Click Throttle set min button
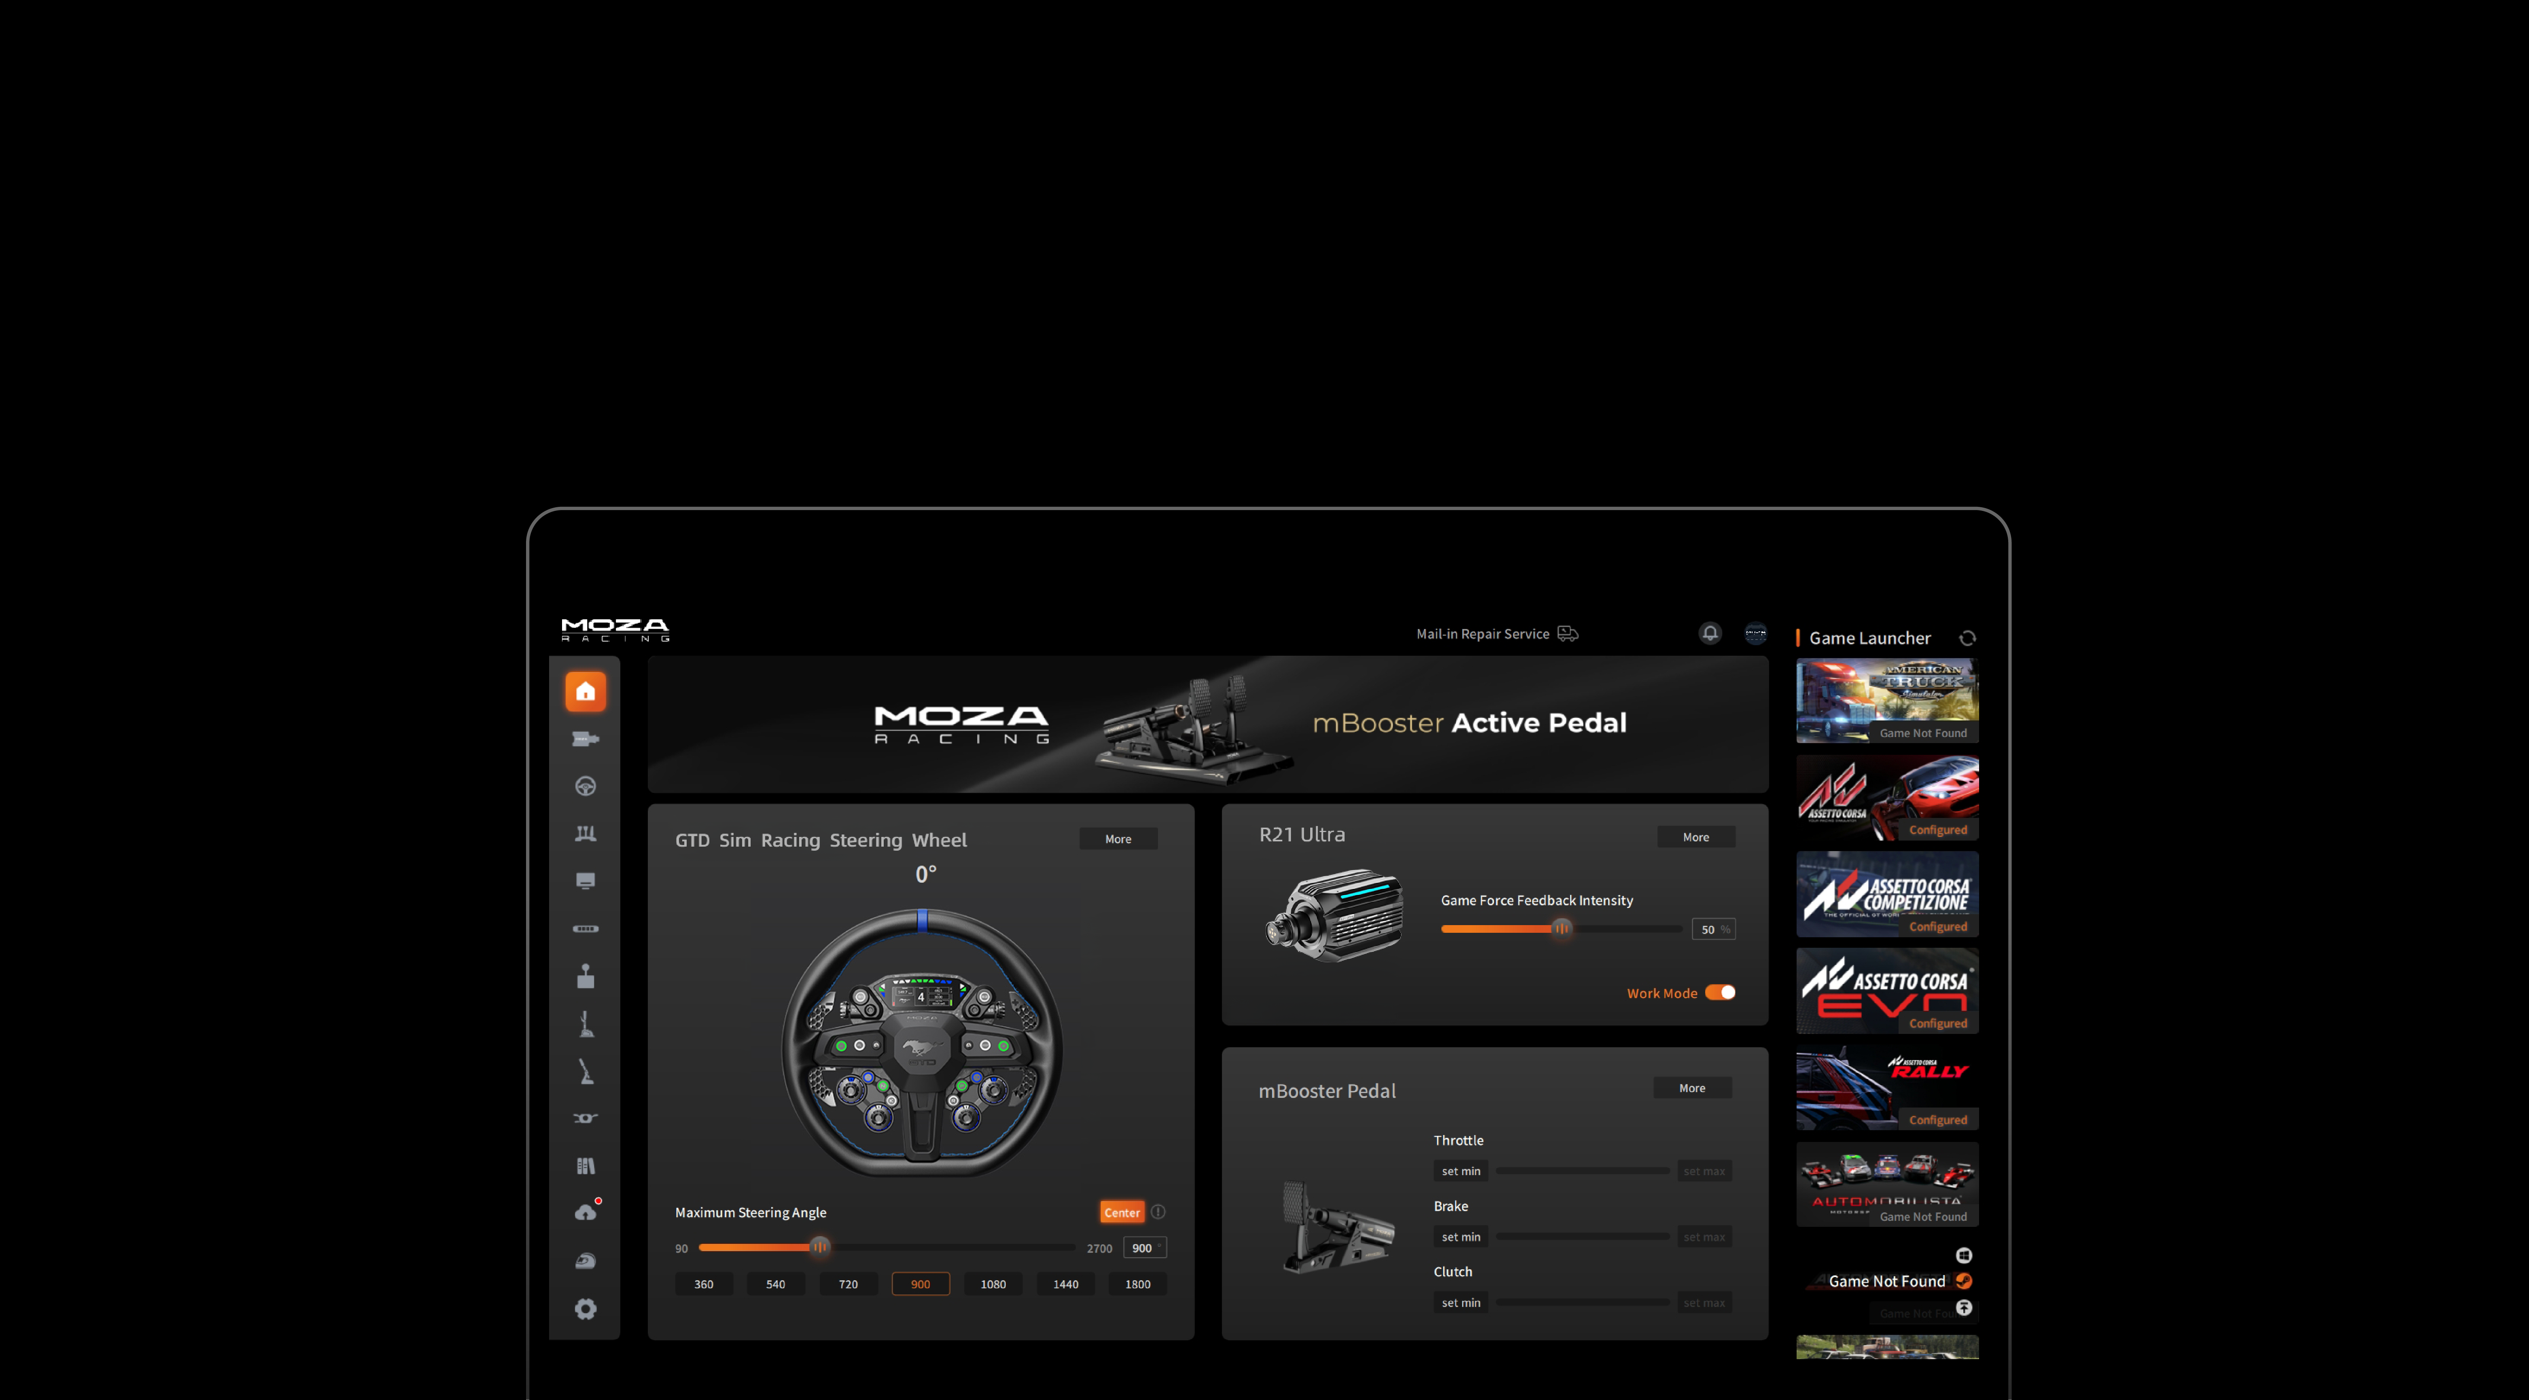 coord(1461,1171)
